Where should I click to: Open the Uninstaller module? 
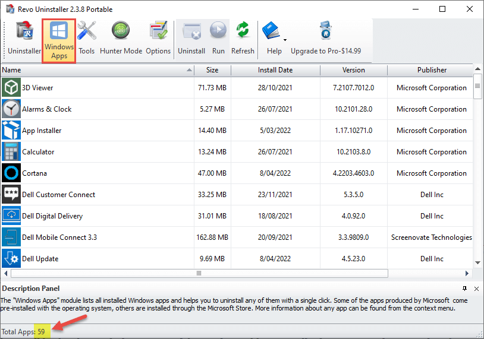(24, 39)
